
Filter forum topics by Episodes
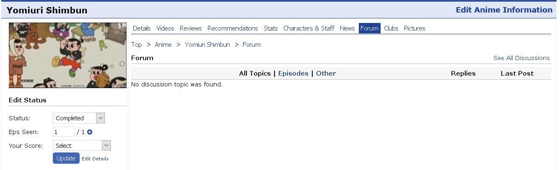(x=293, y=74)
